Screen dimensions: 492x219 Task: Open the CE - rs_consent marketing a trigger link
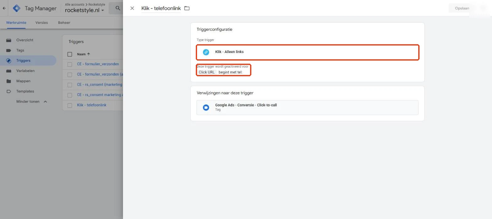pyautogui.click(x=100, y=95)
